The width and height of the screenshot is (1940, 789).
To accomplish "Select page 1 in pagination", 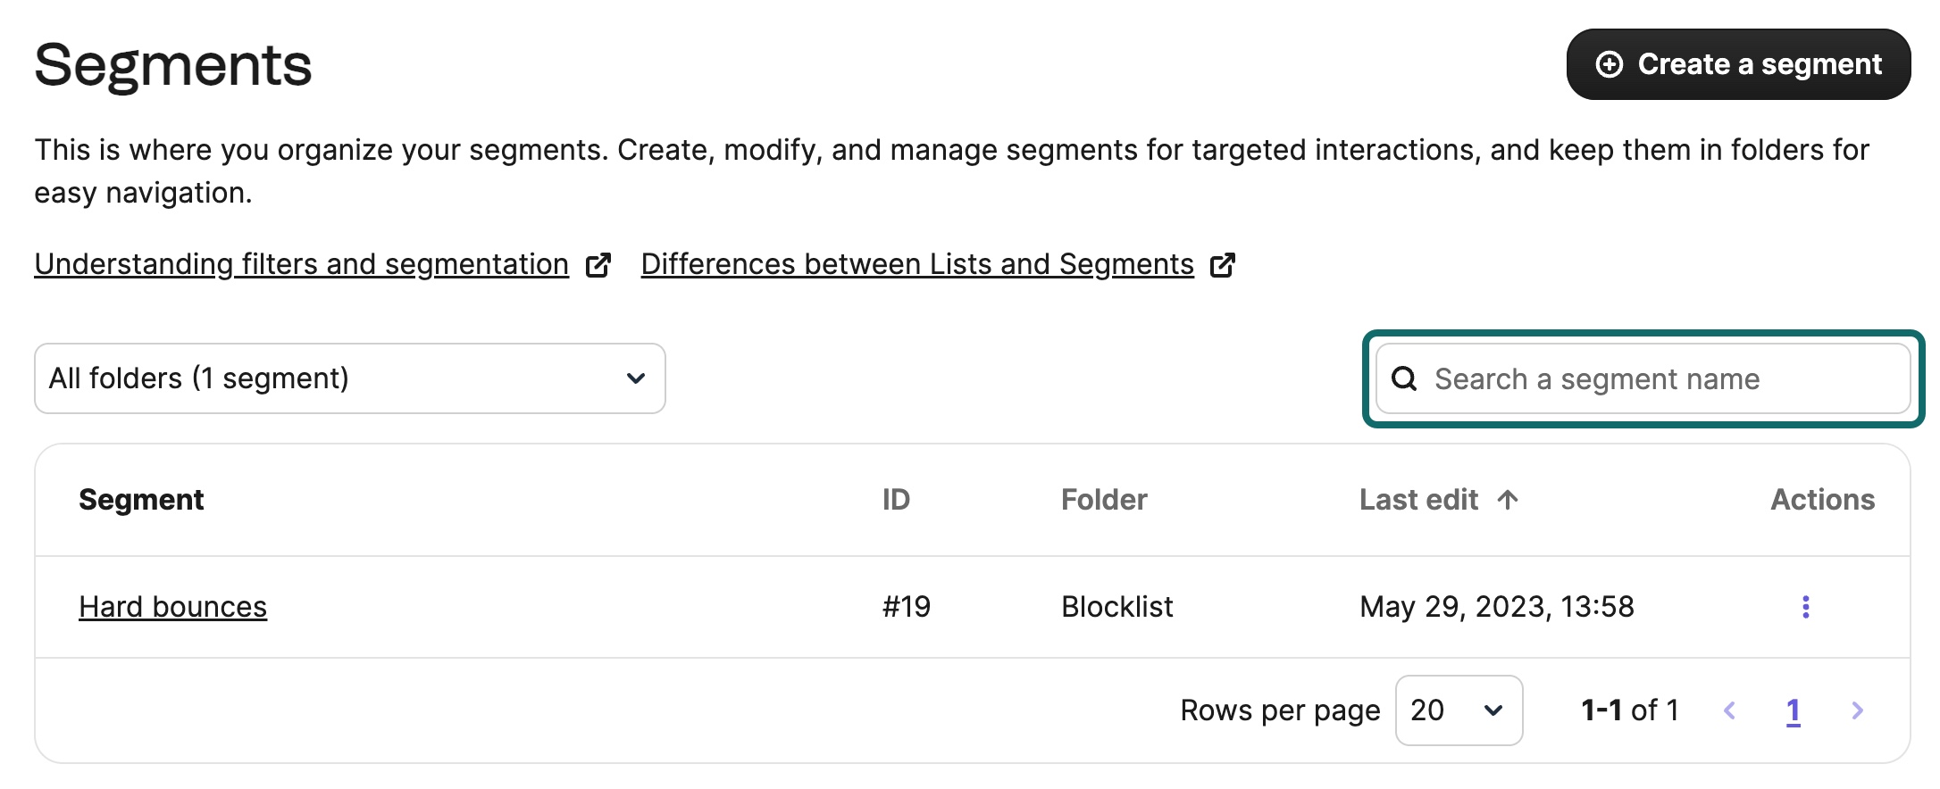I will click(1793, 710).
